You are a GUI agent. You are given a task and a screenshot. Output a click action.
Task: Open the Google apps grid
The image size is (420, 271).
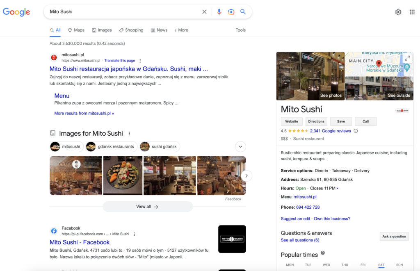[x=412, y=12]
